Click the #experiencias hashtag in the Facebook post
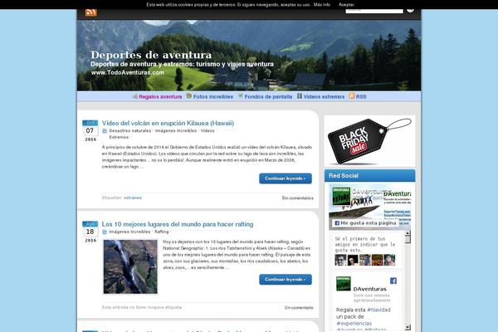This screenshot has height=332, width=498. click(x=354, y=324)
